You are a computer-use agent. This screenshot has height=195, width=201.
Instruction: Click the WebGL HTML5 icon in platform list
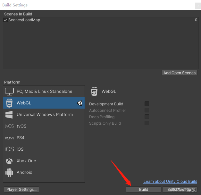coord(9,103)
